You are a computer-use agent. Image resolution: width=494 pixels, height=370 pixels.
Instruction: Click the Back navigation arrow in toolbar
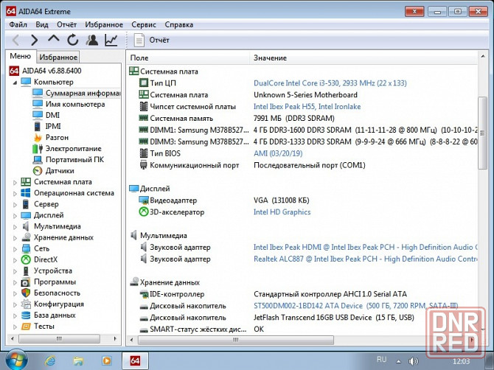(15, 40)
